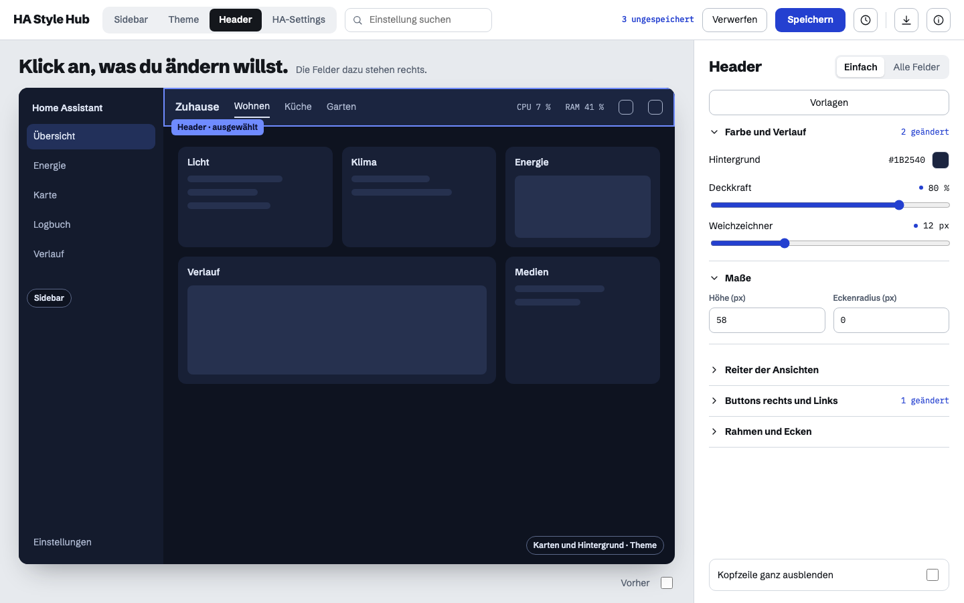Click the Sidebar pill in preview
Screen dimensions: 964x603
point(49,298)
